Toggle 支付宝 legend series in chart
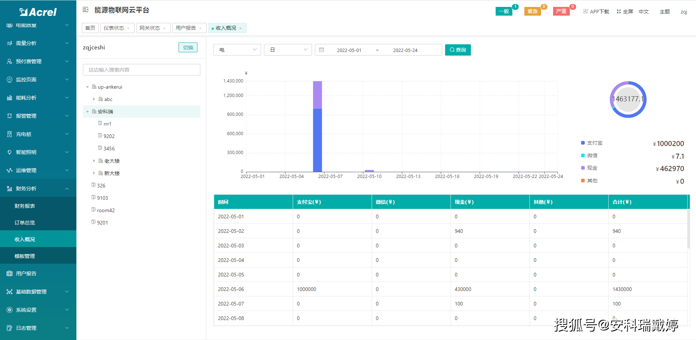696x340 pixels. [x=591, y=143]
